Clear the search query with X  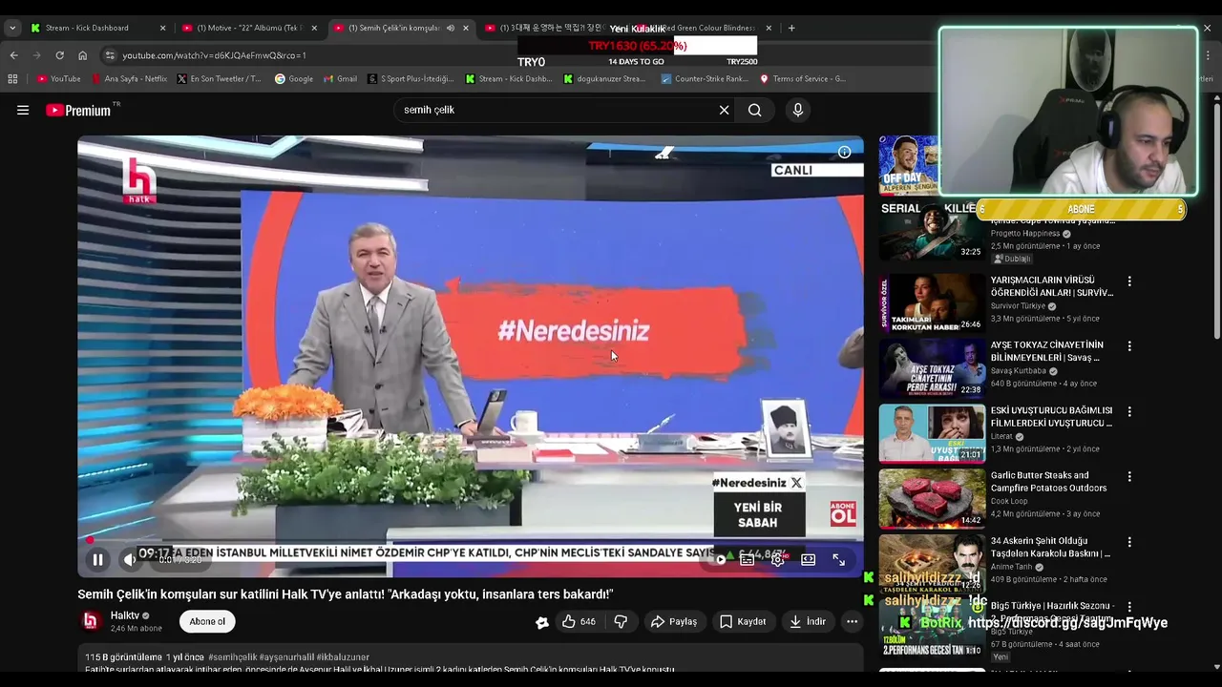coord(724,110)
